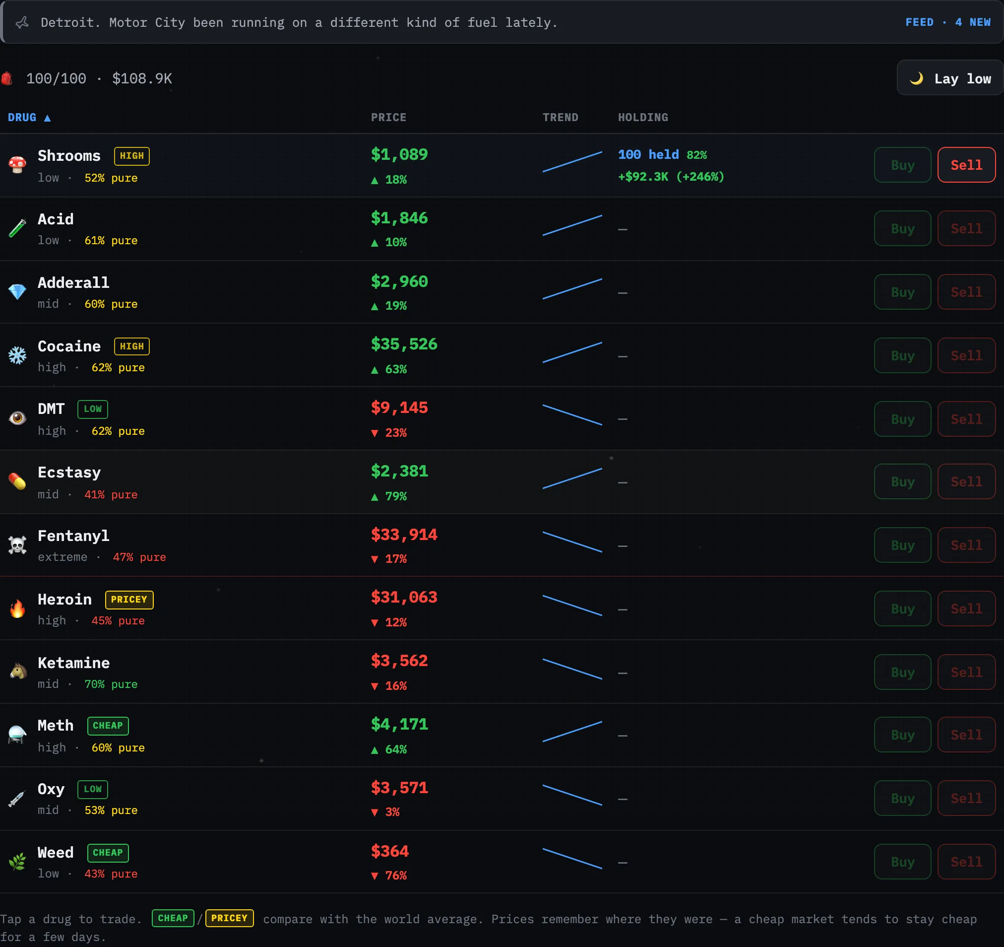Sort by the TREND column header

click(560, 118)
